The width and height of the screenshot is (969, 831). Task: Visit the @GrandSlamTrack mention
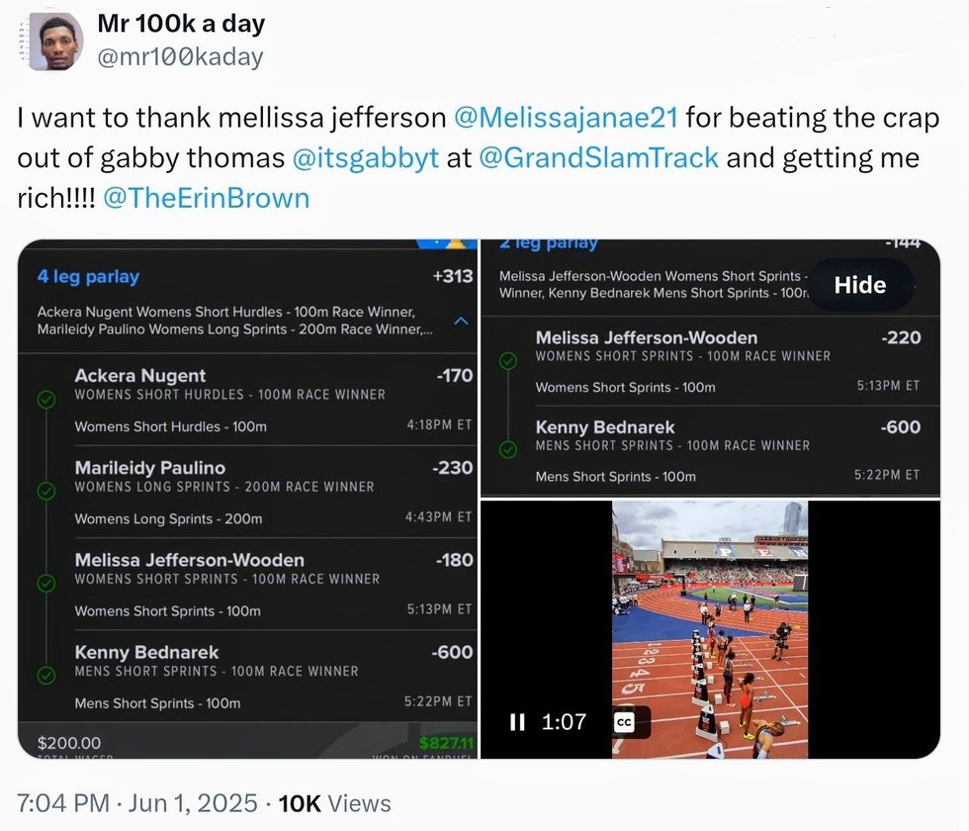tap(599, 158)
